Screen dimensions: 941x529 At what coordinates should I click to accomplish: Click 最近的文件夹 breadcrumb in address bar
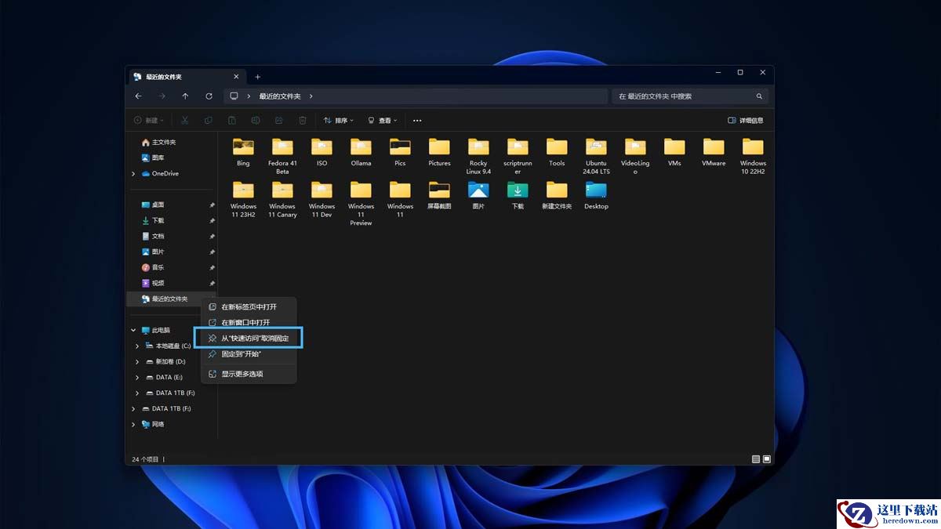pos(280,96)
